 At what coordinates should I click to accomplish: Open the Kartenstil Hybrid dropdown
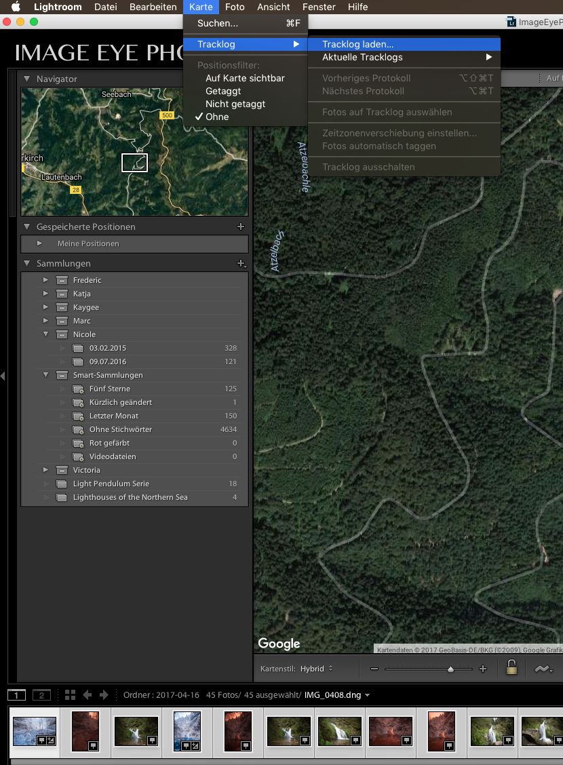click(317, 669)
